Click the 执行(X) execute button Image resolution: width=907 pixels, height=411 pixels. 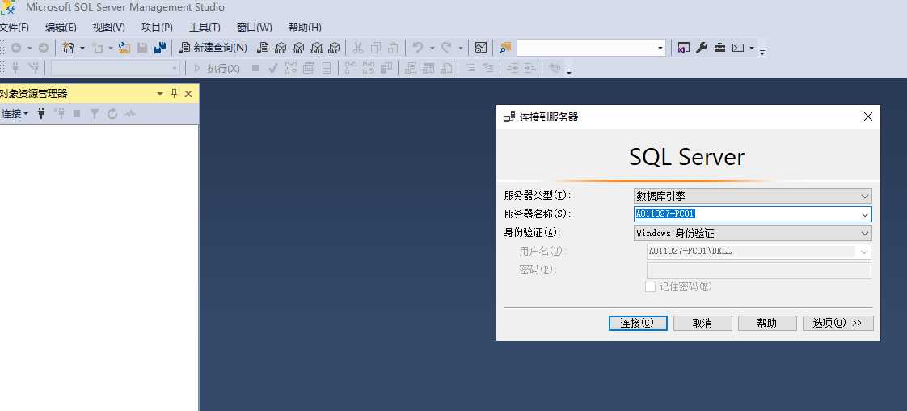click(x=217, y=68)
